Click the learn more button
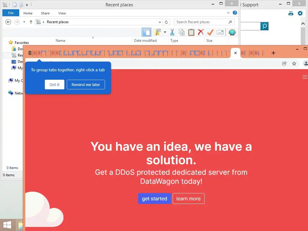Screen dimensions: 308x231 coord(188,199)
